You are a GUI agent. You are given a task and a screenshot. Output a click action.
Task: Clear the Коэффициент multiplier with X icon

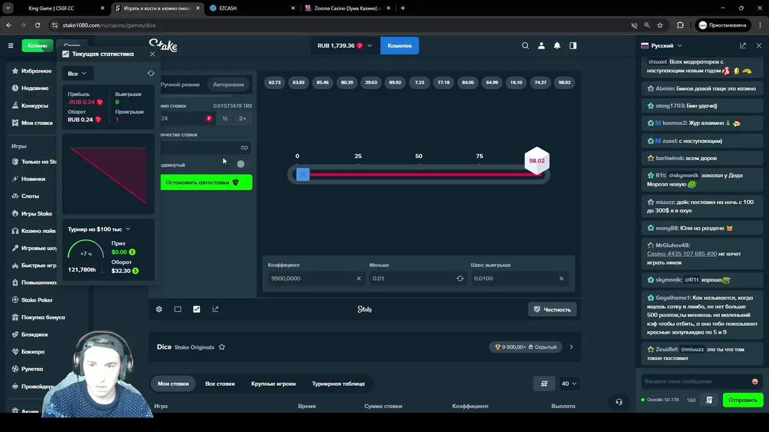pyautogui.click(x=359, y=278)
